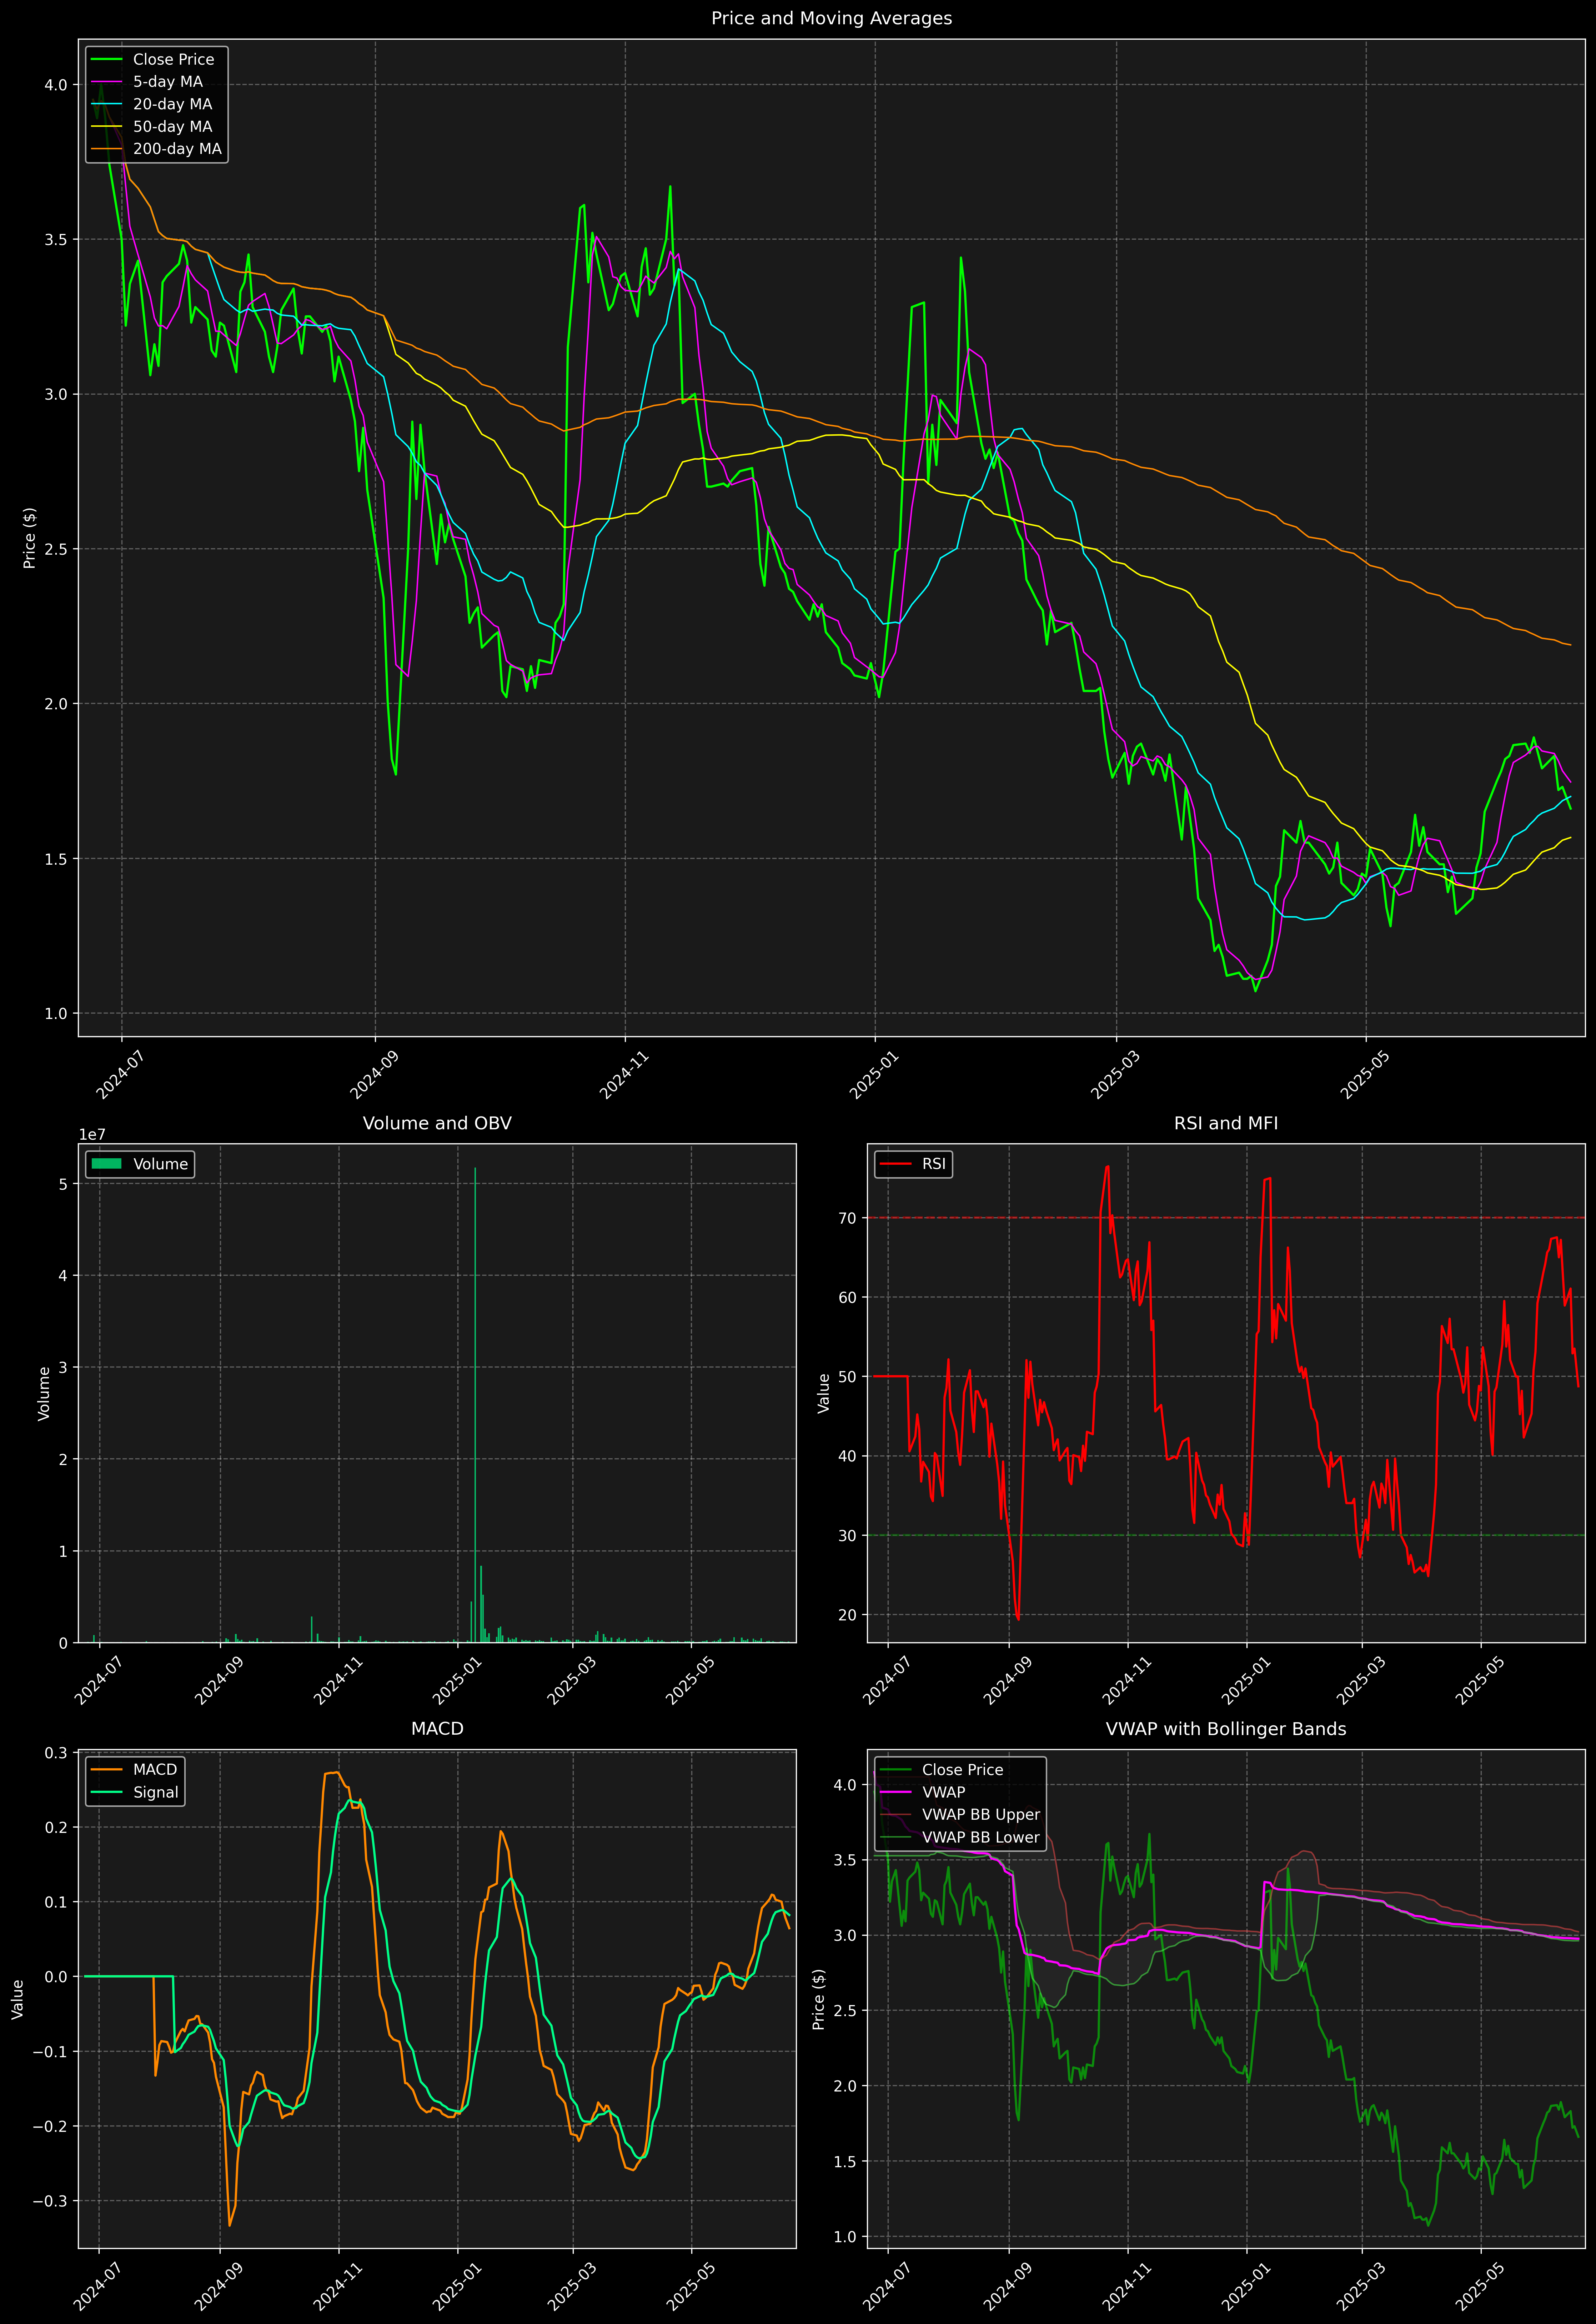Click the 'Volume' y-axis label

(44, 1393)
